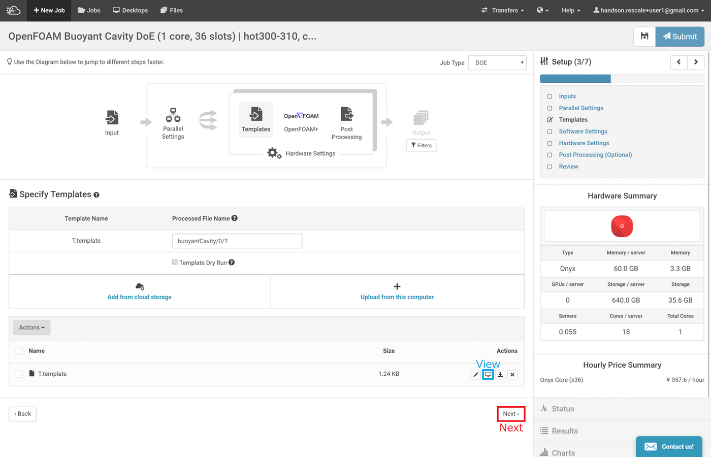Submit the job

click(x=680, y=37)
